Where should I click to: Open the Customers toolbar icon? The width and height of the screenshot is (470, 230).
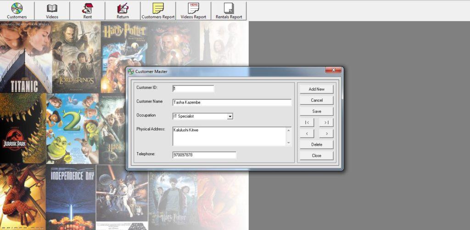click(17, 11)
